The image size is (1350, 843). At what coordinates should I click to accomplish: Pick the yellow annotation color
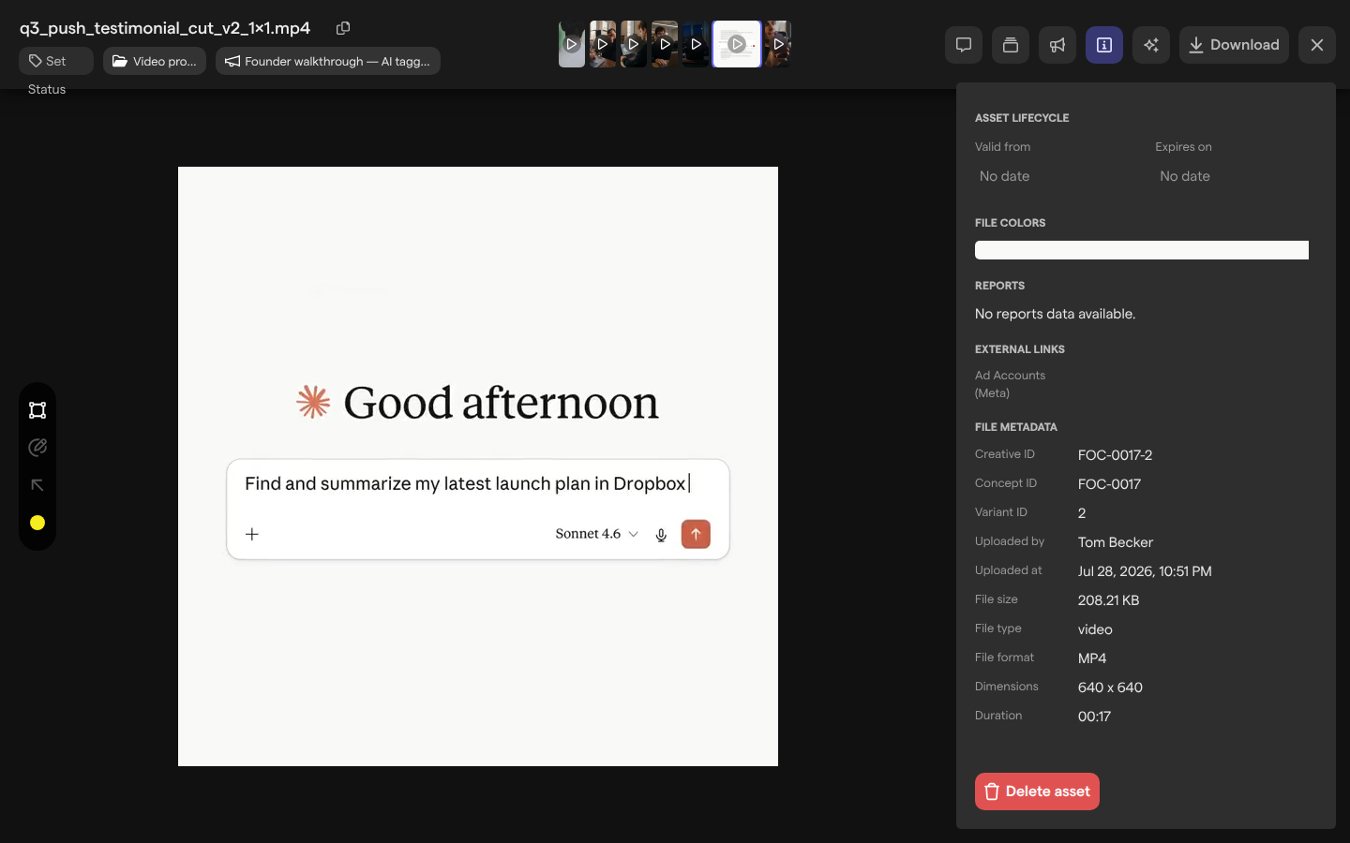point(37,523)
